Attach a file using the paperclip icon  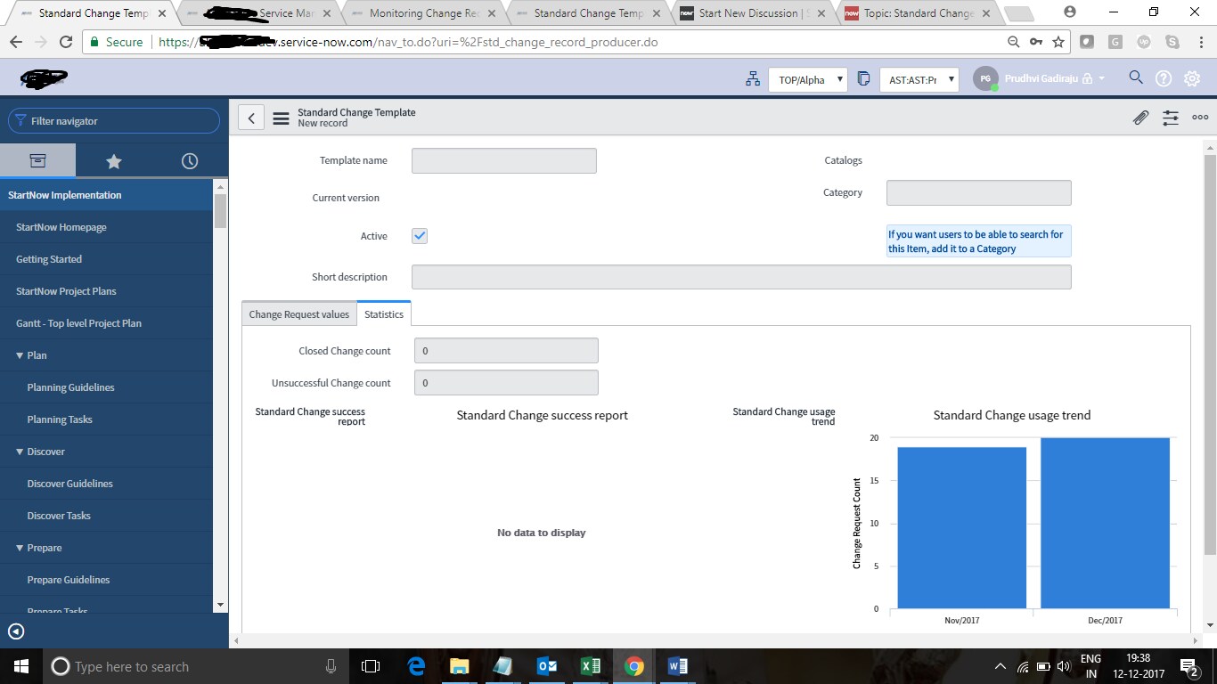pyautogui.click(x=1140, y=117)
